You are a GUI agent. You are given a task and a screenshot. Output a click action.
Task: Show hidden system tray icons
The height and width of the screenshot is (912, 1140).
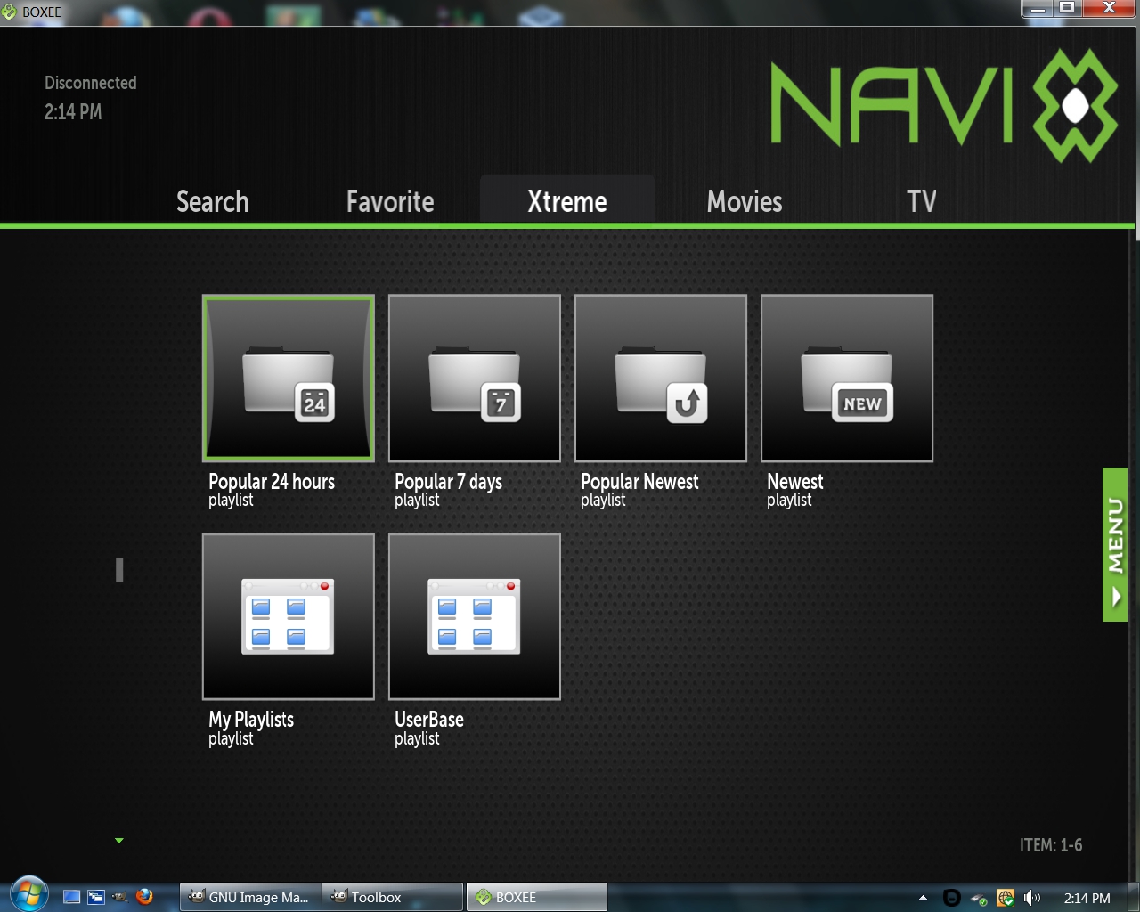(x=923, y=898)
